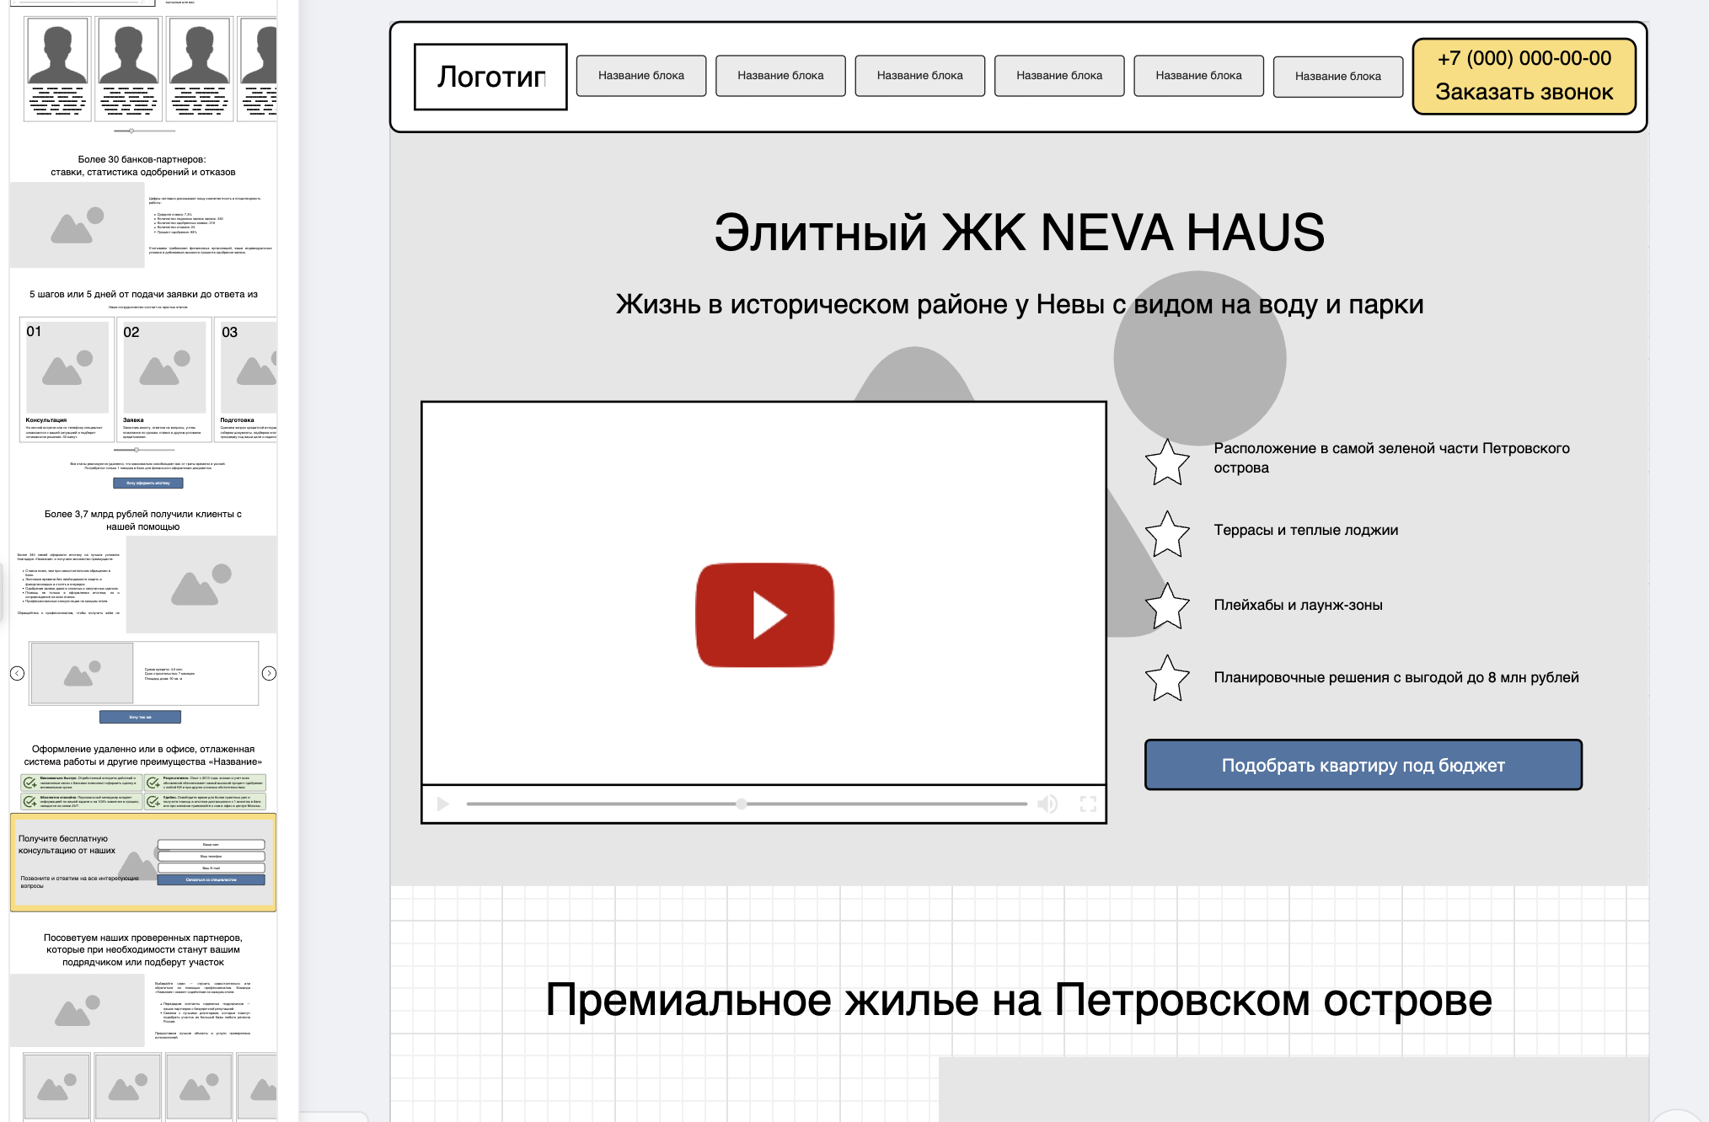Click the 'Подобрать квартиру под бюджет' button
This screenshot has width=1709, height=1122.
point(1363,765)
